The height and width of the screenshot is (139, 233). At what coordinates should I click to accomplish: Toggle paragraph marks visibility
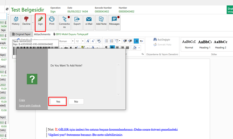(x=106, y=47)
